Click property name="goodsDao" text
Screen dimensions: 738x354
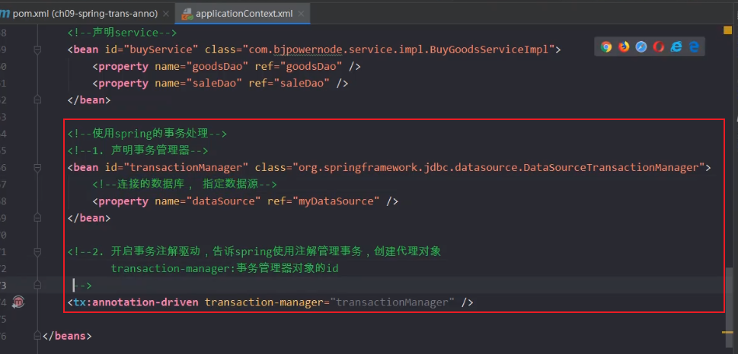click(x=201, y=66)
